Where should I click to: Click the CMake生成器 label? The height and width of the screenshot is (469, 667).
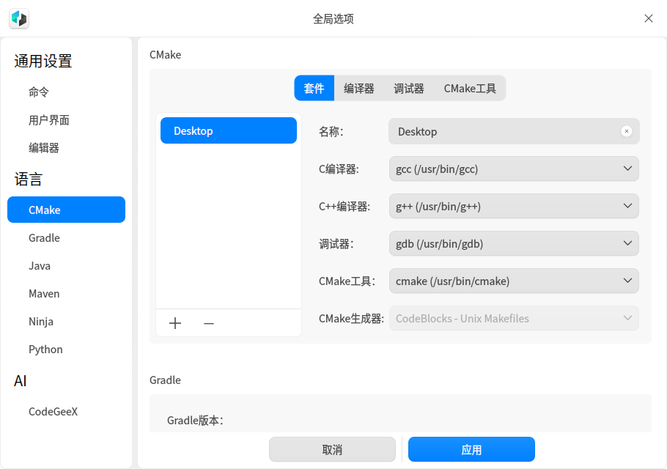351,319
